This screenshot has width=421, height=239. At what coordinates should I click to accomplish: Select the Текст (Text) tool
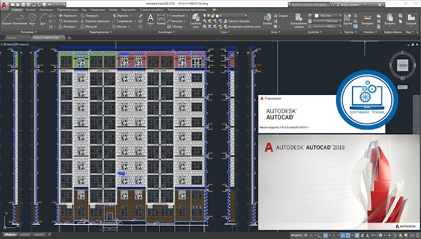point(151,20)
